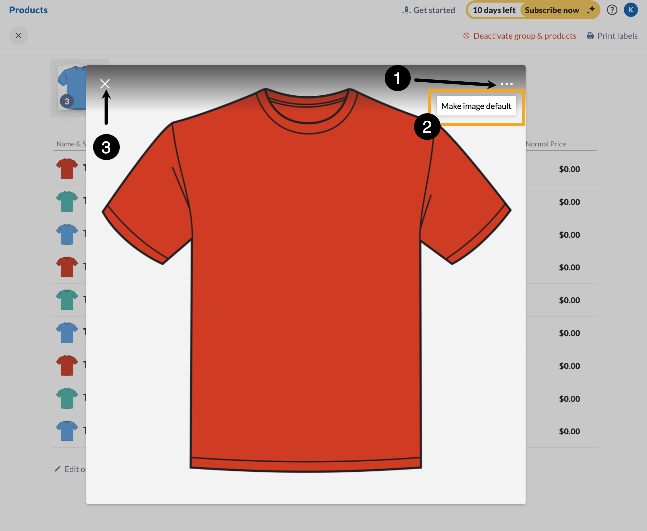
Task: Select the Make image default menu entry
Action: click(x=476, y=106)
